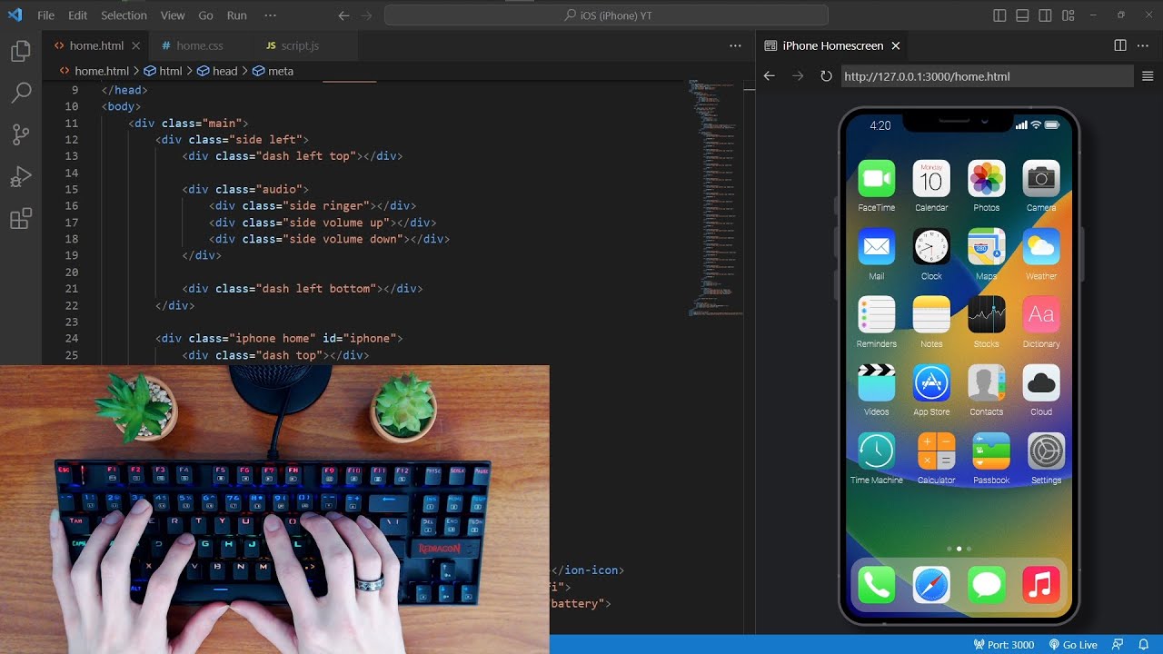Toggle the bottom panel layout button
This screenshot has width=1163, height=654.
click(1022, 15)
